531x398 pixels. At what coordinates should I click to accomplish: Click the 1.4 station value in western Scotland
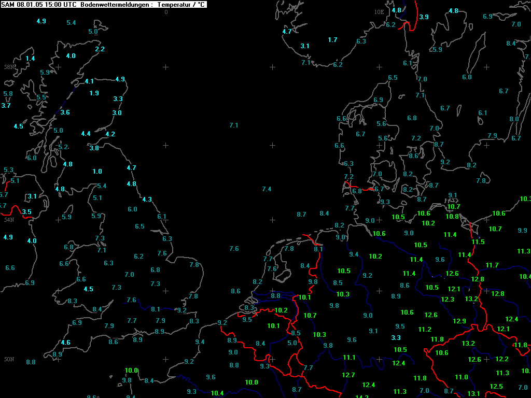click(30, 58)
